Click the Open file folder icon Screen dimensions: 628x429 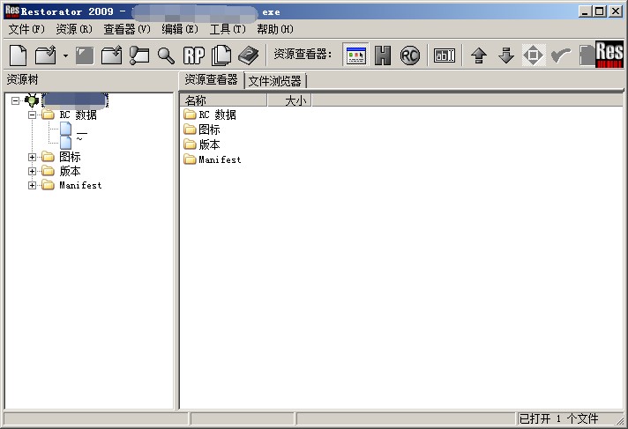click(x=46, y=55)
